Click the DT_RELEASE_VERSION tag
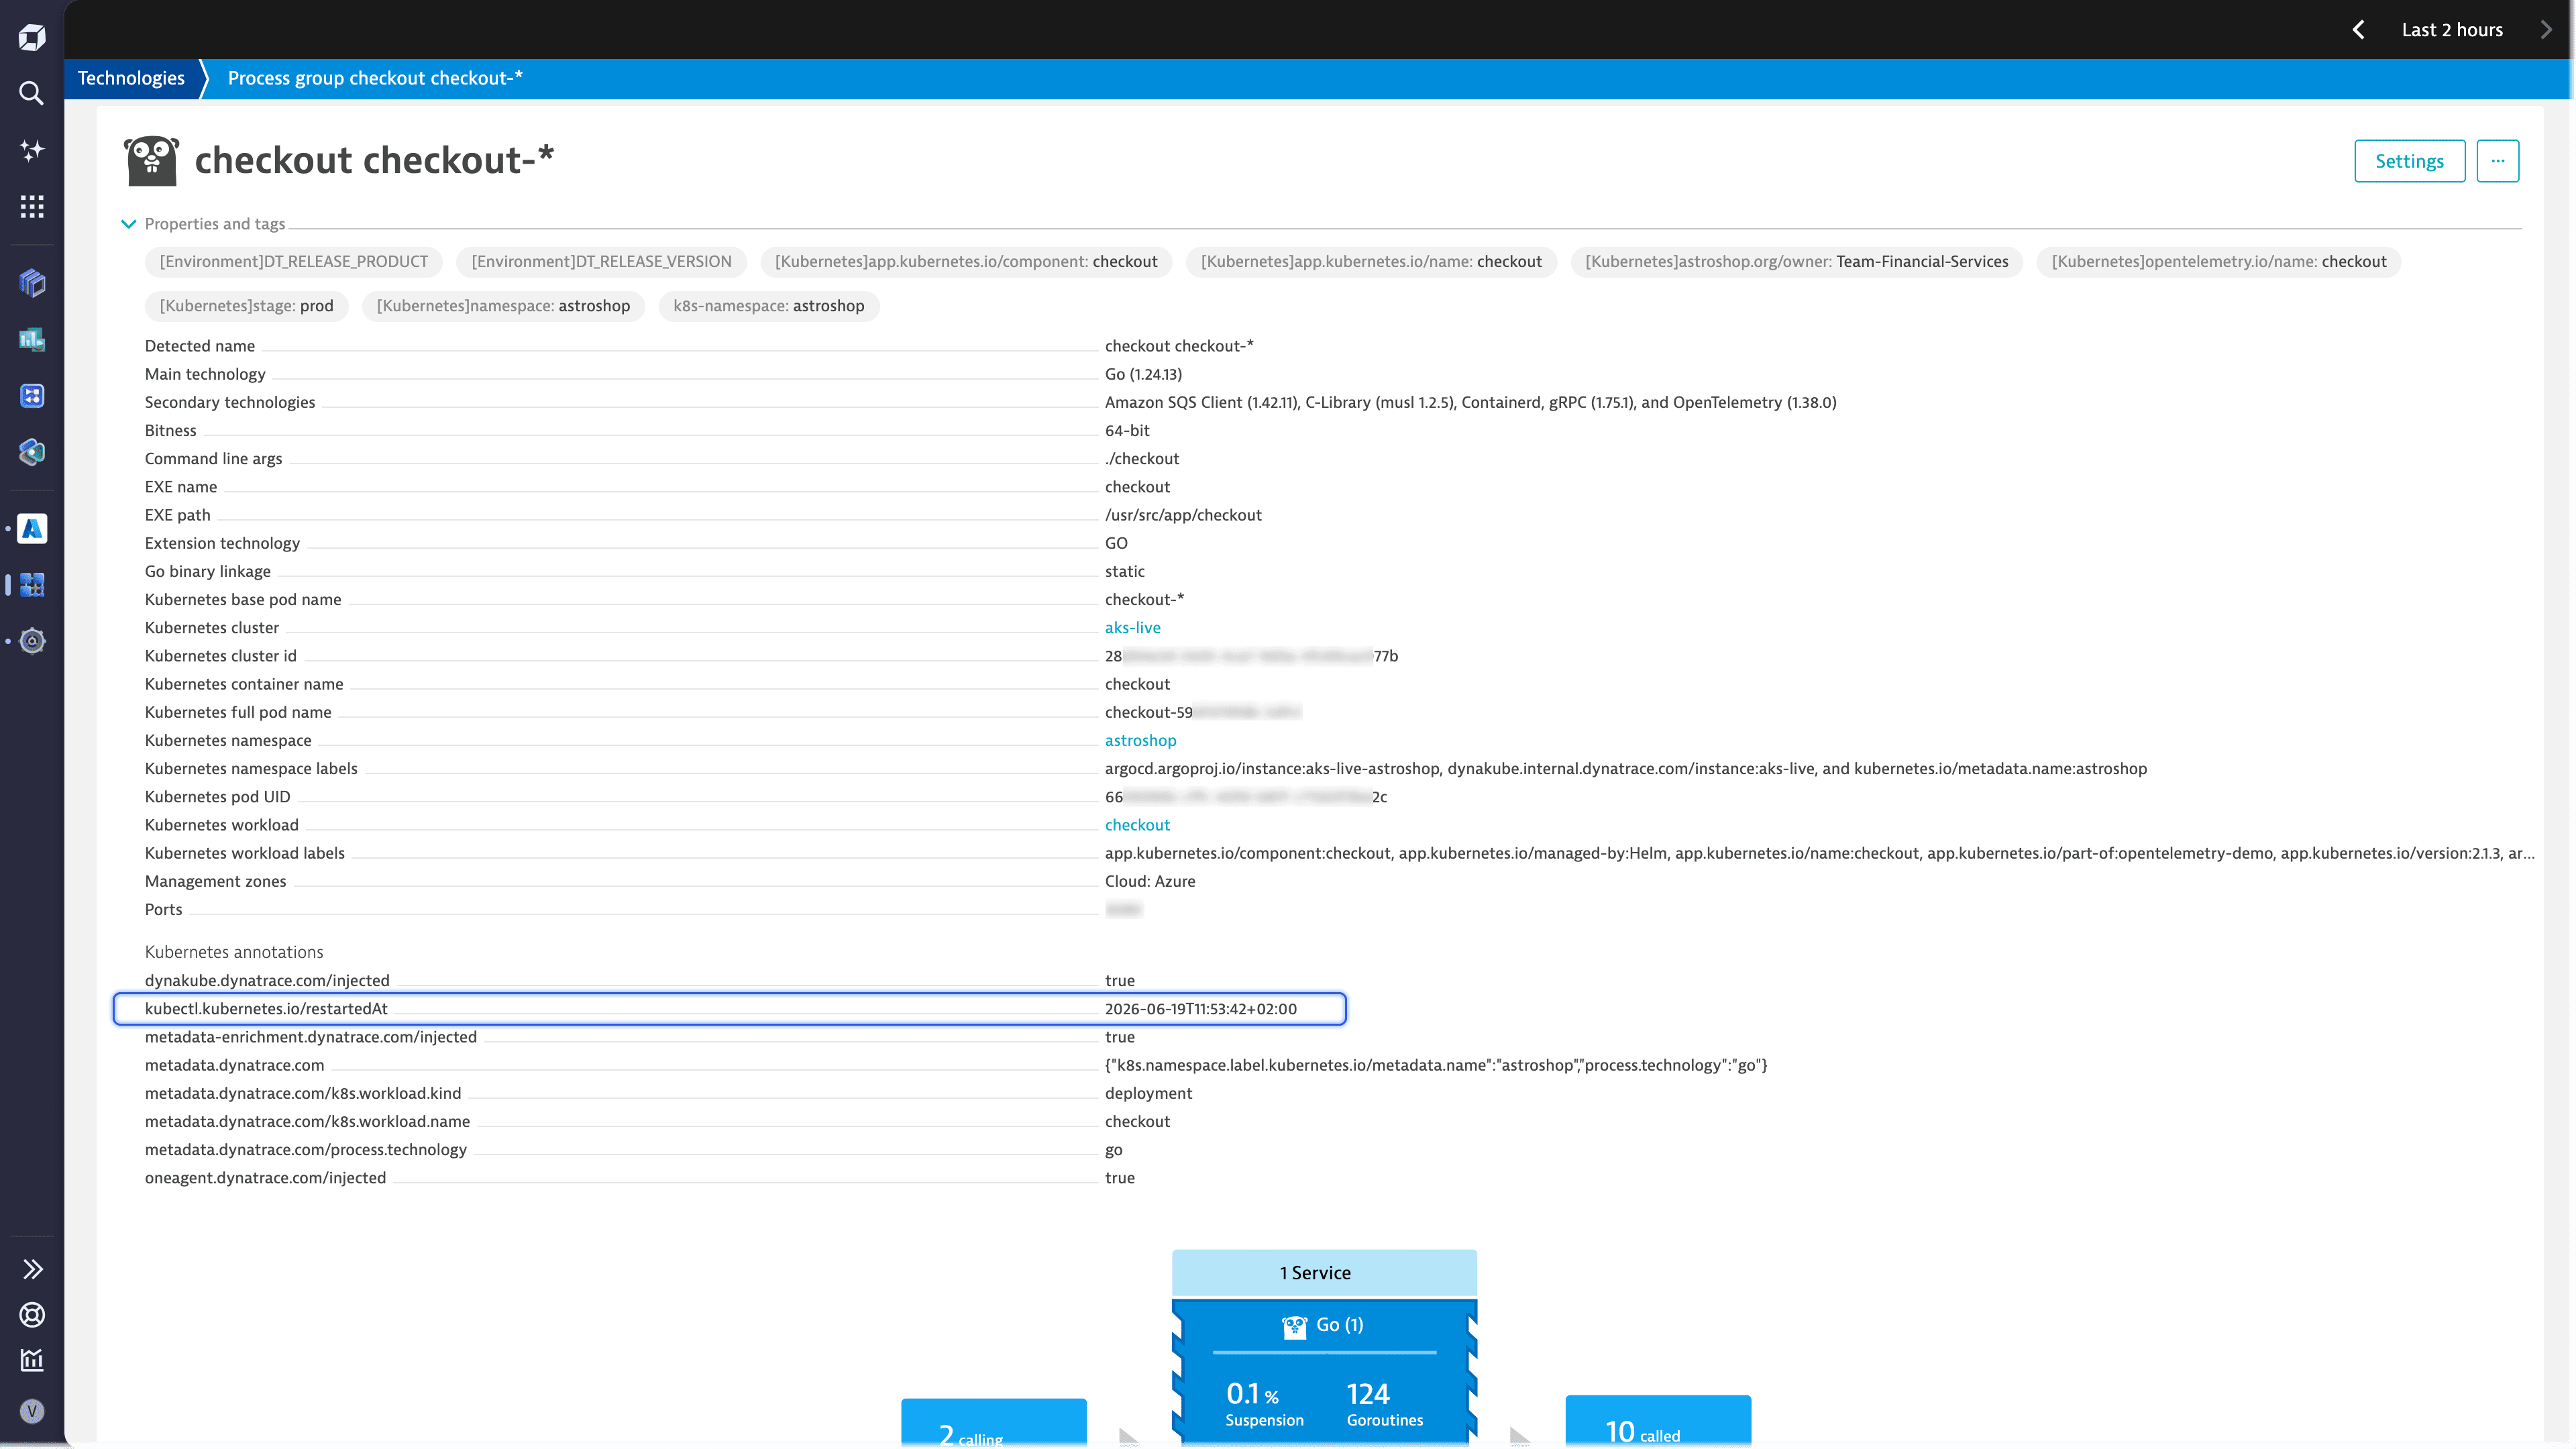 (601, 262)
